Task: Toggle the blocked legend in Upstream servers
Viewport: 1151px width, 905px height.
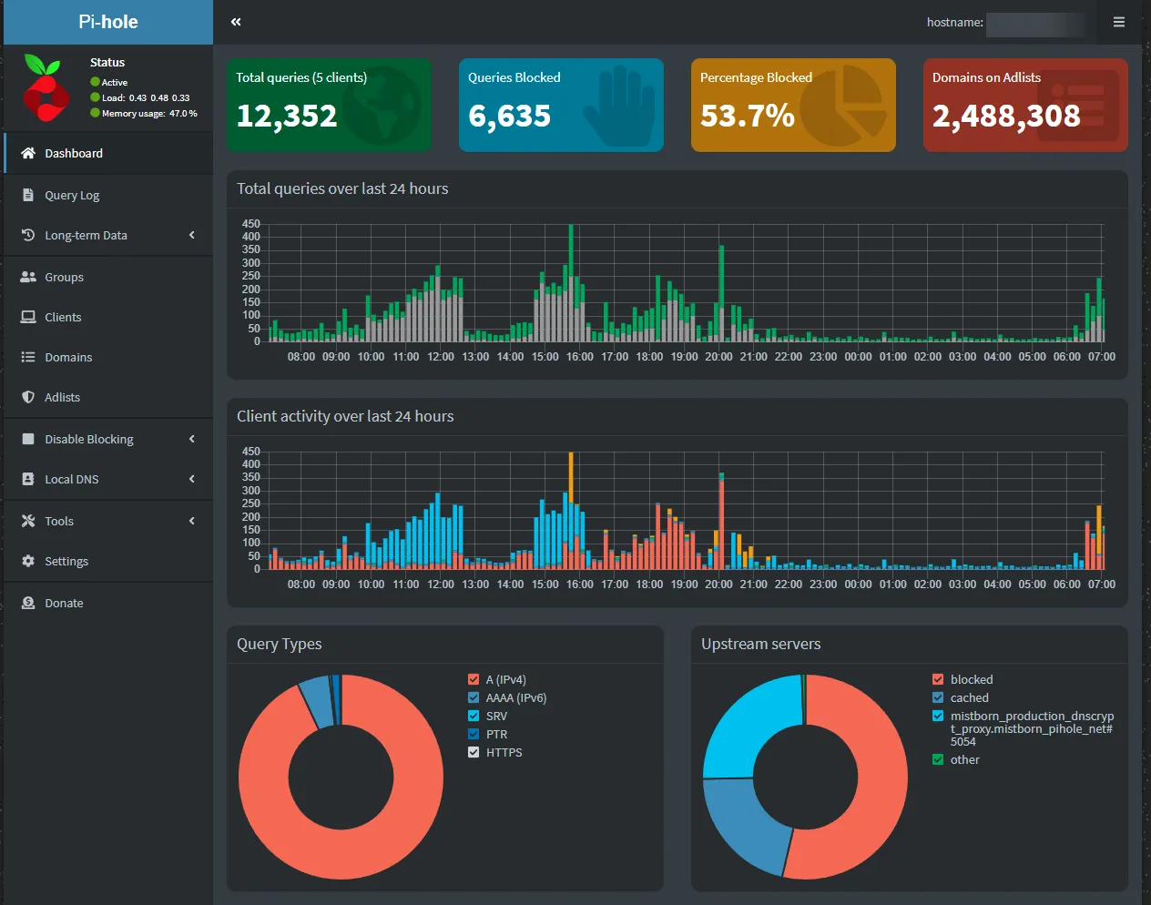Action: (937, 678)
